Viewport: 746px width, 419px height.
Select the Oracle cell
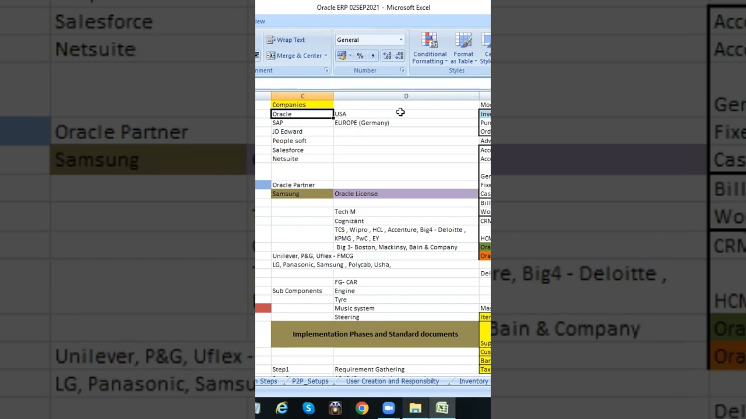(302, 114)
